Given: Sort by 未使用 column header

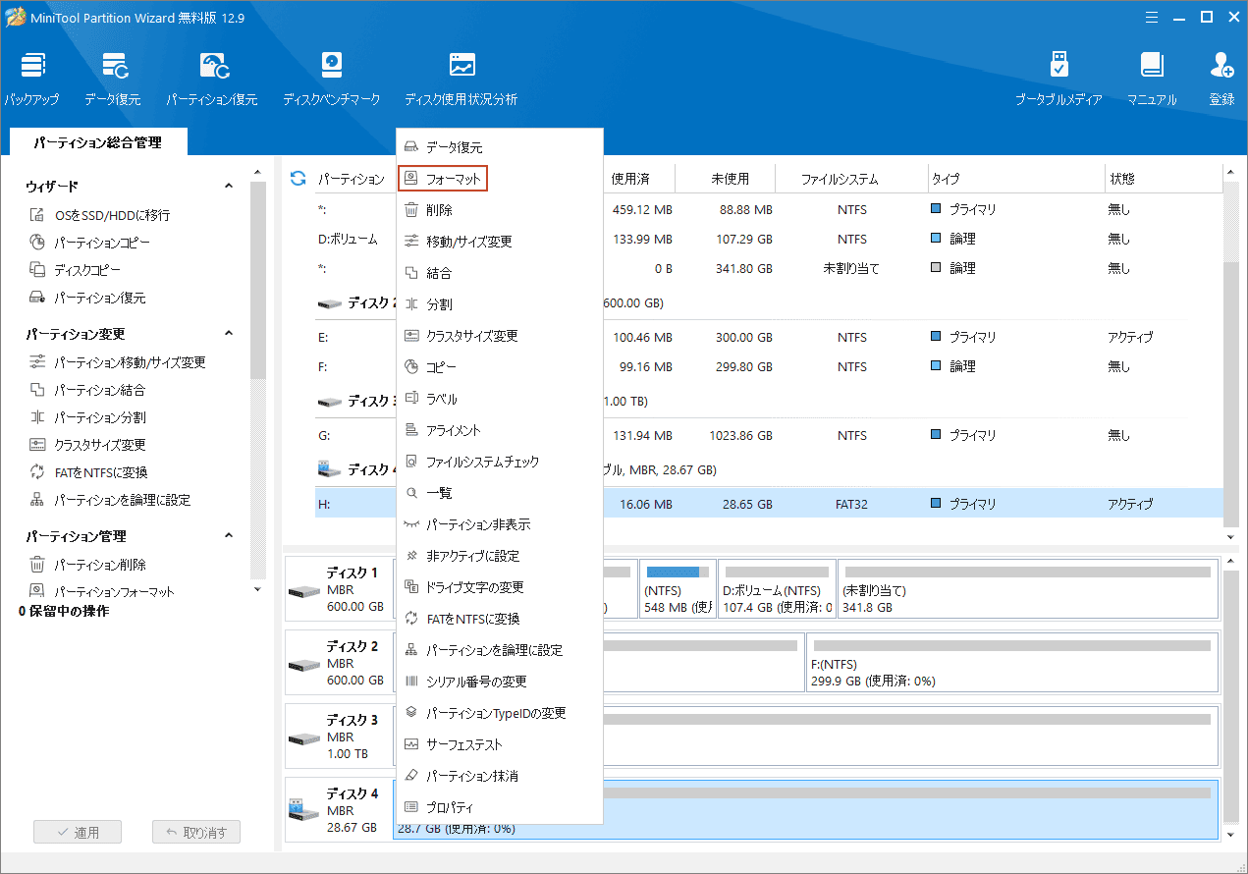Looking at the screenshot, I should [731, 179].
